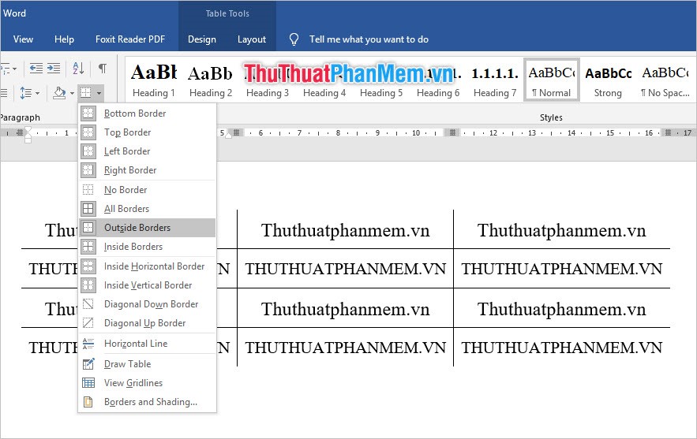697x439 pixels.
Task: Apply the Strong style
Action: [608, 80]
